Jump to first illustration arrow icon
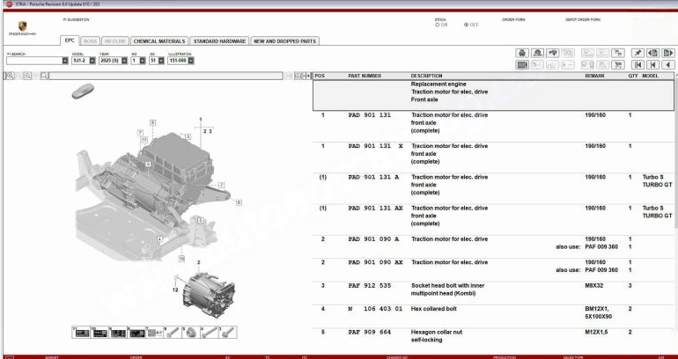 640,65
